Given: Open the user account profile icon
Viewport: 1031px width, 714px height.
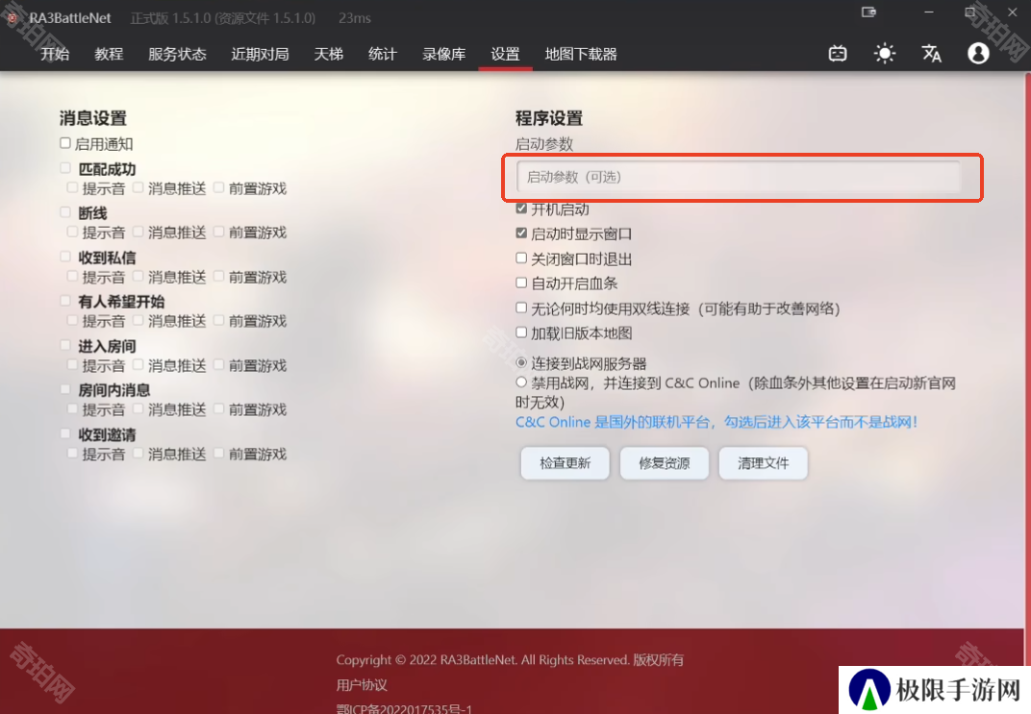Looking at the screenshot, I should [x=978, y=53].
